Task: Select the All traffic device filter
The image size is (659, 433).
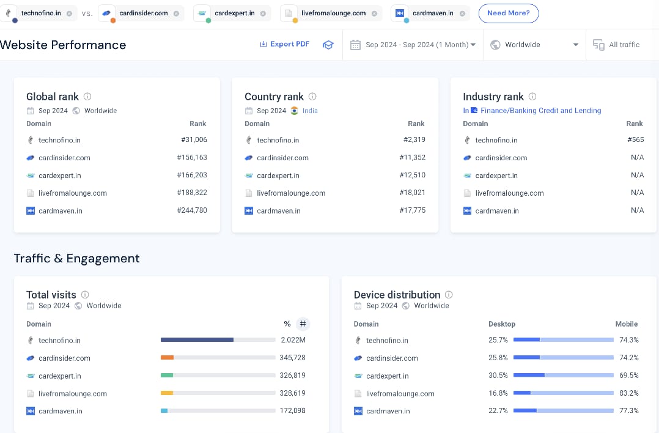Action: [x=616, y=45]
